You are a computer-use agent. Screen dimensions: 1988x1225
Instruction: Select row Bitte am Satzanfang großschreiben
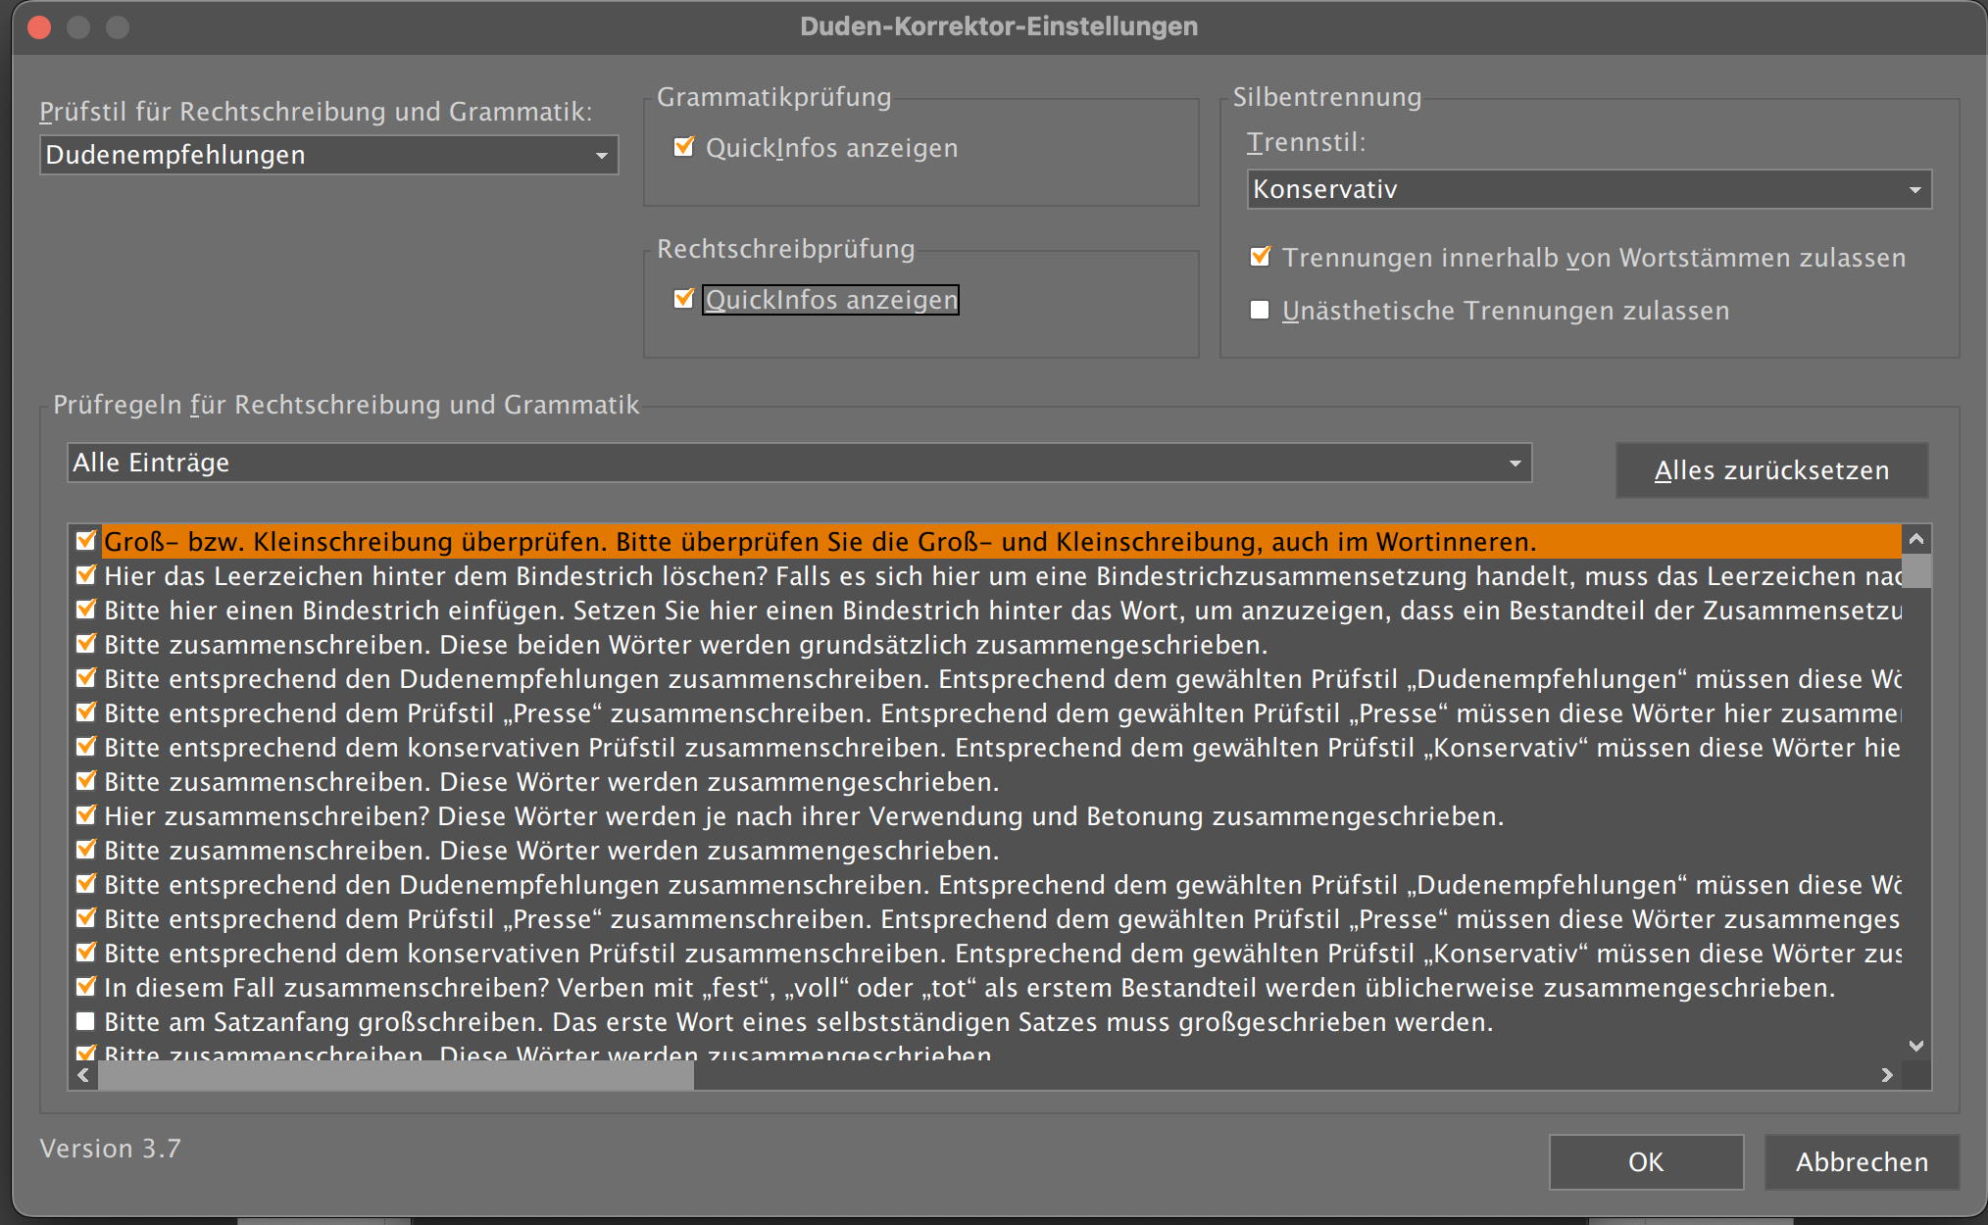click(x=1002, y=1021)
